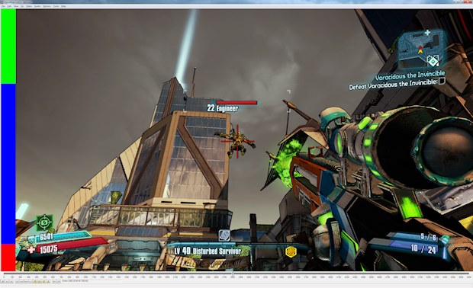Viewport: 473px width, 288px height.
Task: Open the File menu
Action: point(4,6)
